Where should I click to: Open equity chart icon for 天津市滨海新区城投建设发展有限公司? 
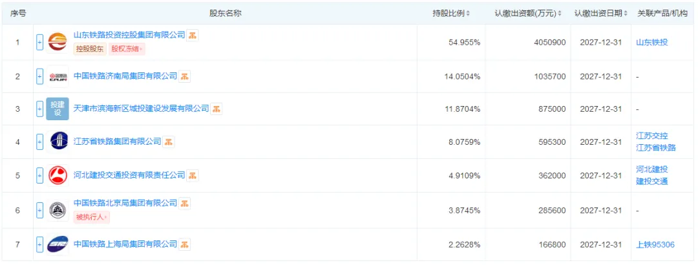click(217, 109)
